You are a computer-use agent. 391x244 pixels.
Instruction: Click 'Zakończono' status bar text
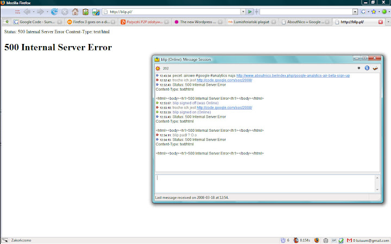point(21,241)
